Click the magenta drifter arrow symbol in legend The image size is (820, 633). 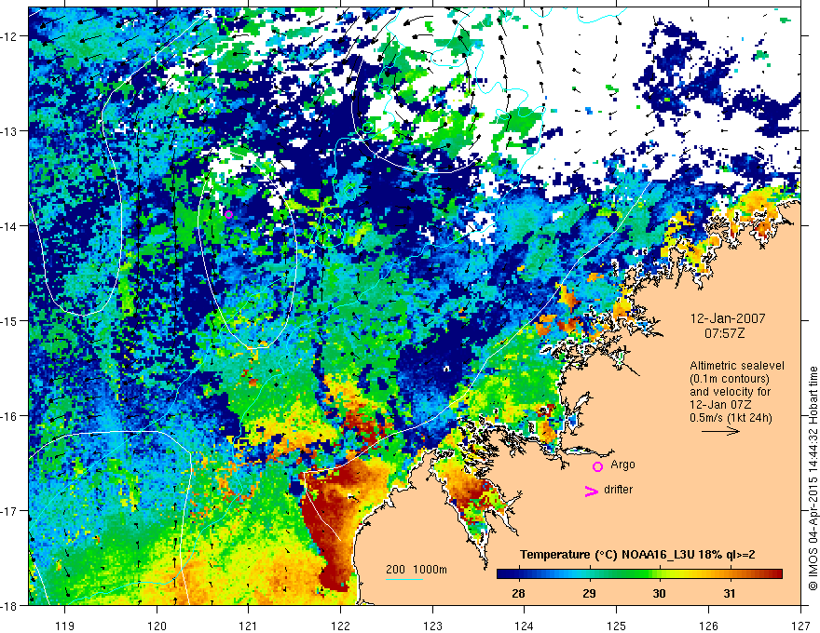point(591,491)
